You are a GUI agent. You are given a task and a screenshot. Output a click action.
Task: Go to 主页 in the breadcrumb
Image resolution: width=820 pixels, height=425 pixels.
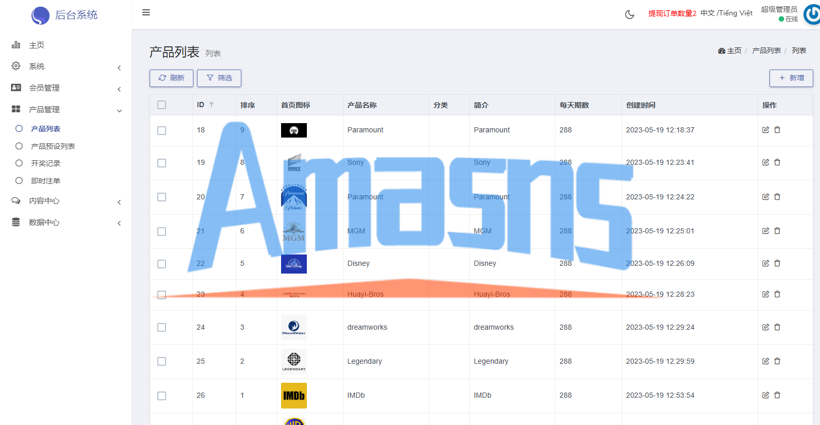click(x=730, y=50)
